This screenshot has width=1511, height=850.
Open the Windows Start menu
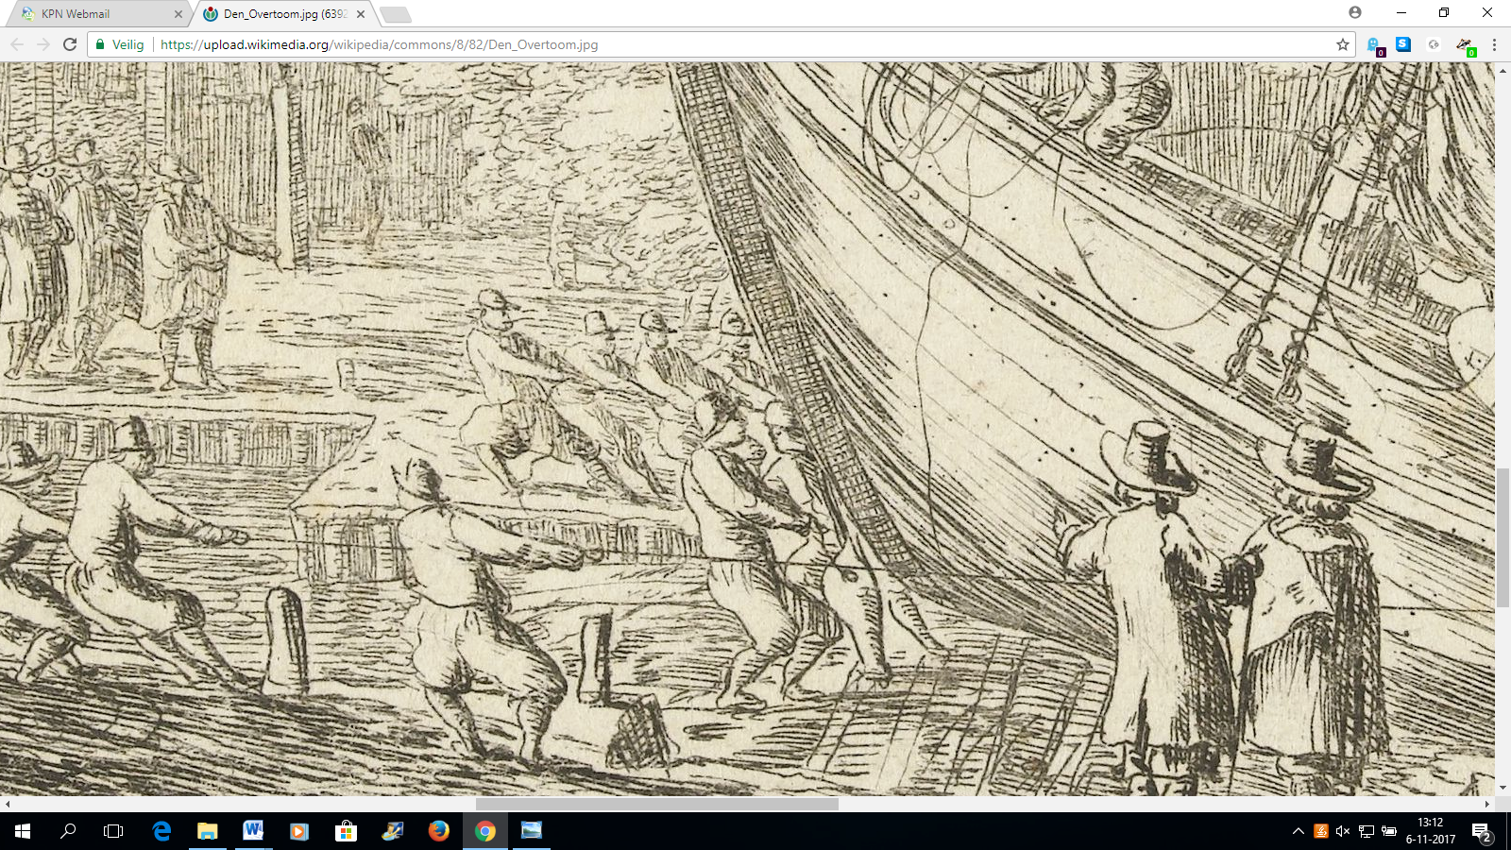click(x=23, y=831)
